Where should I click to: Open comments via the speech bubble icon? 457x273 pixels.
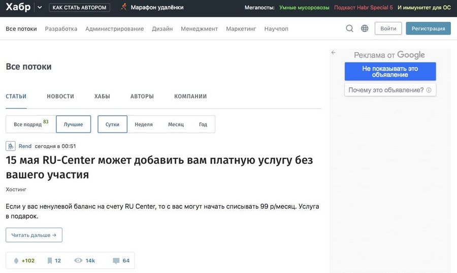[x=116, y=261]
